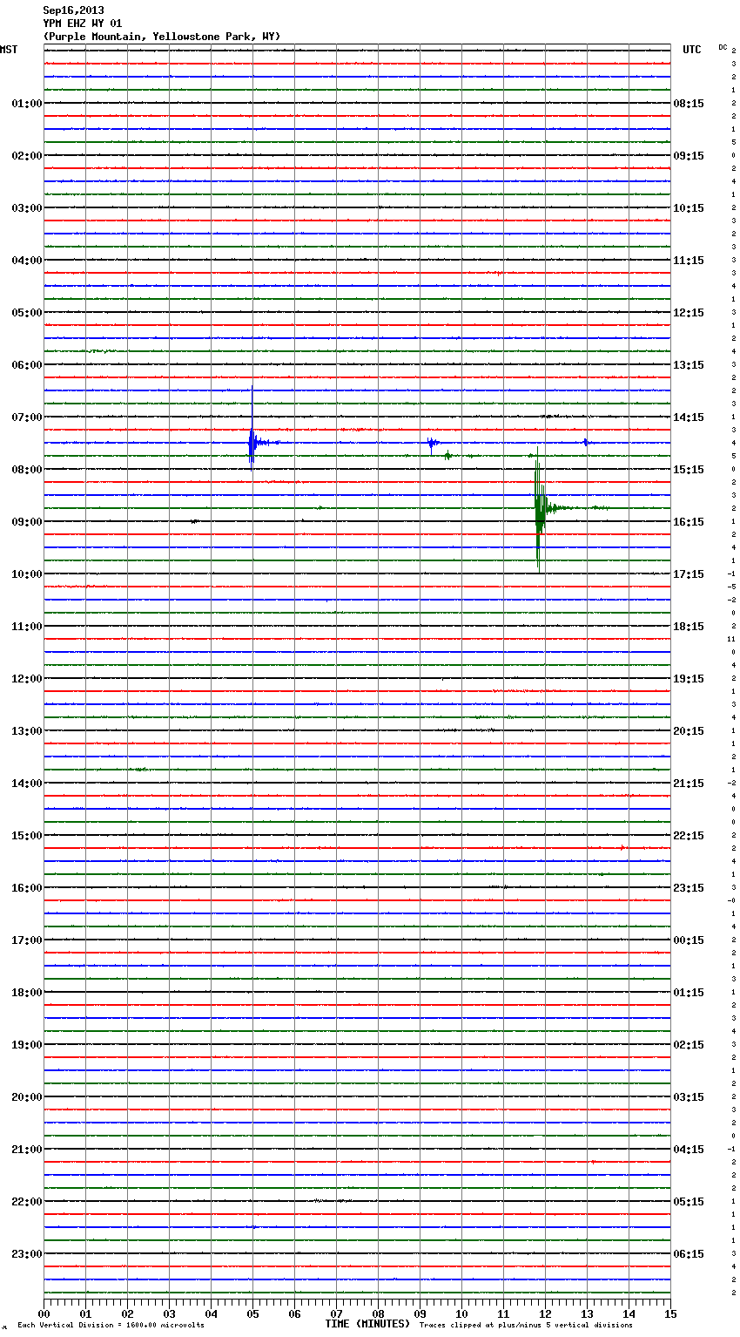Image resolution: width=740 pixels, height=1337 pixels.
Task: Click the UTC column header
Action: click(691, 50)
